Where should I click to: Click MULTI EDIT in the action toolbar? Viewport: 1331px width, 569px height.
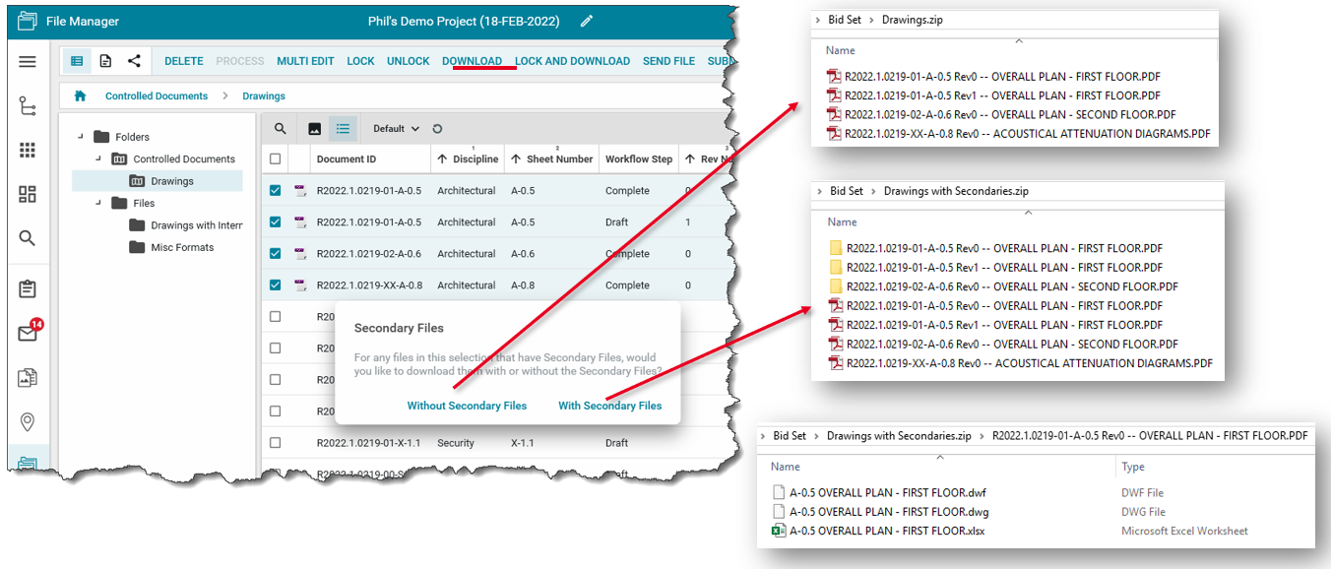(305, 61)
